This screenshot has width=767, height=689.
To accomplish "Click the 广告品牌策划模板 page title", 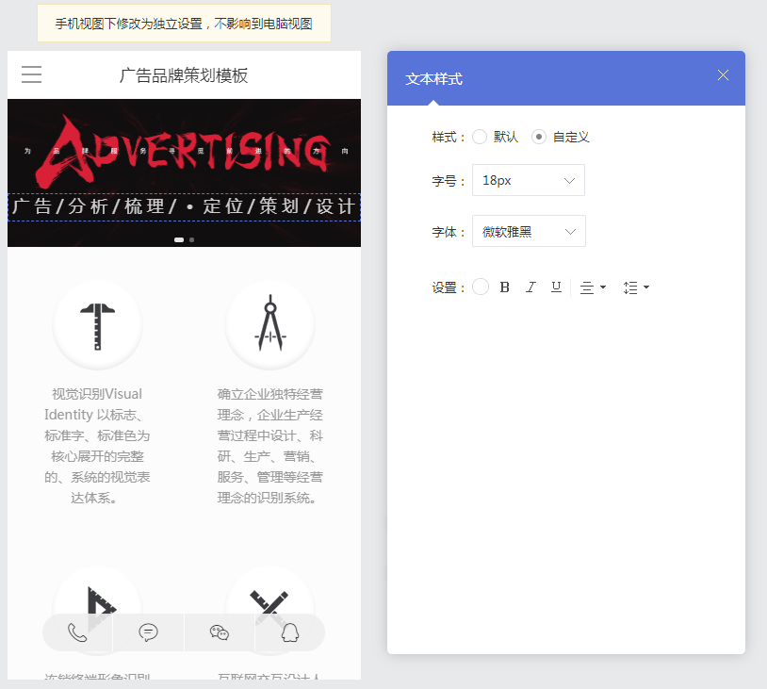I will pos(184,75).
